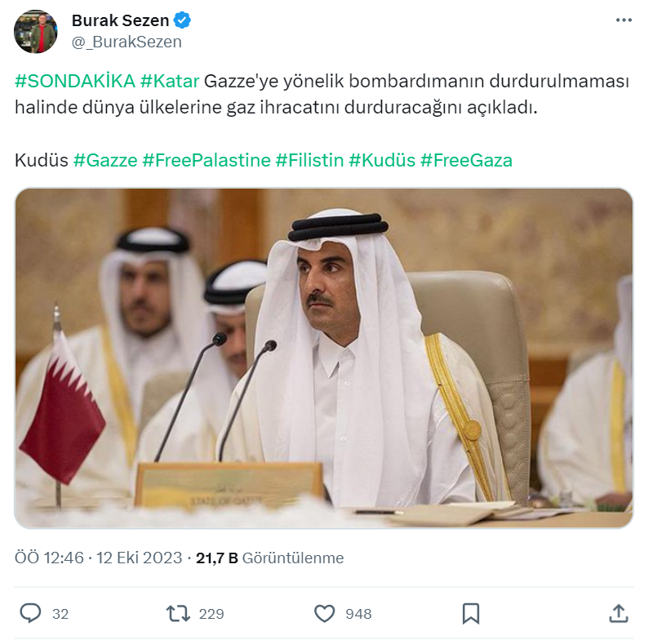Open the share upload icon

(619, 614)
